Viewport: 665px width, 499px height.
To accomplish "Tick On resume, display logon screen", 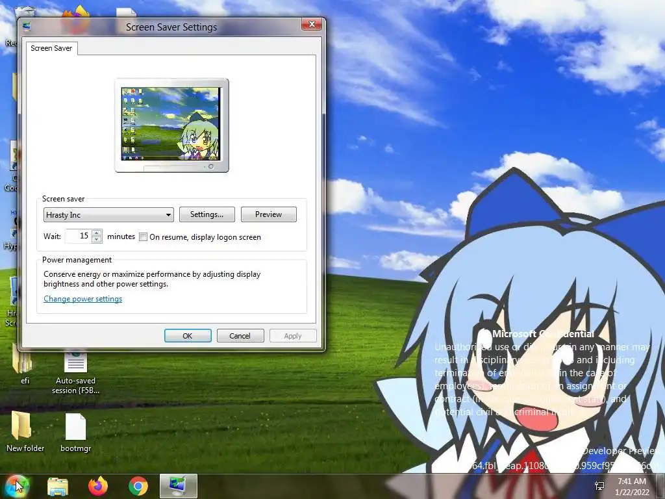I will coord(144,237).
